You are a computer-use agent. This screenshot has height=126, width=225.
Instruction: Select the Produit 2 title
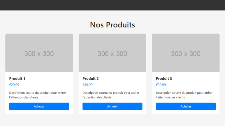91,78
